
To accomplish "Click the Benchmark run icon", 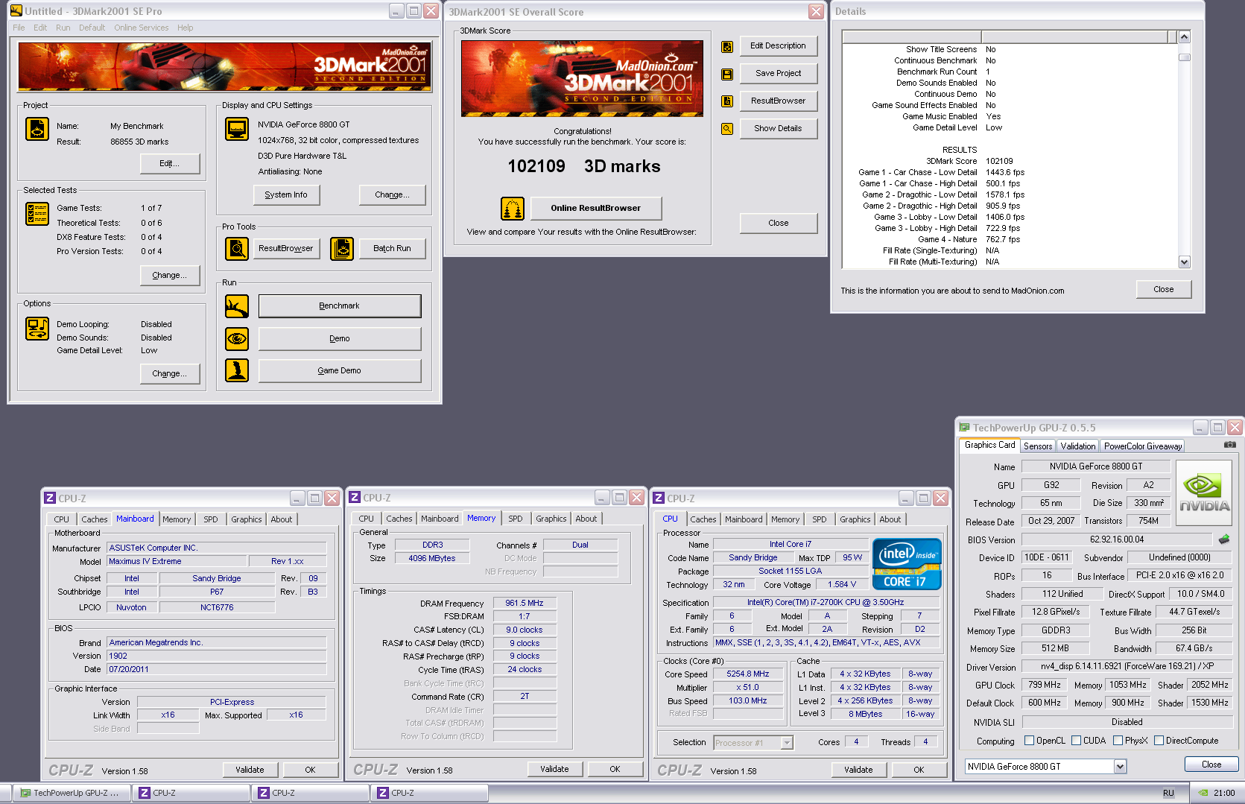I will 237,306.
